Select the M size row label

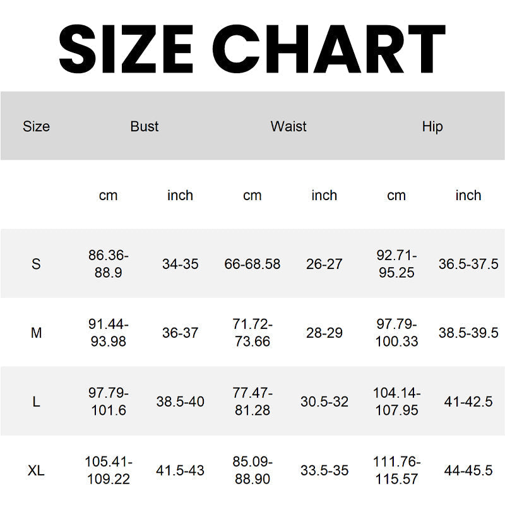pyautogui.click(x=36, y=333)
